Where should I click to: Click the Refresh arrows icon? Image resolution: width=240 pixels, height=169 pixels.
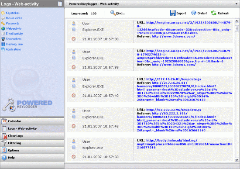[213, 13]
